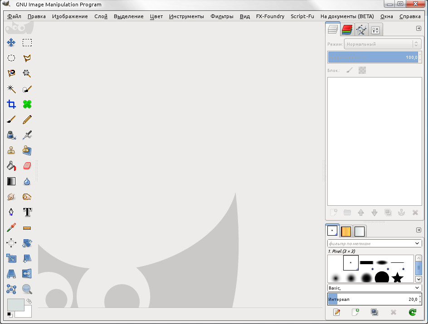Click the Интервал spacing slider
This screenshot has width=428, height=324.
(373, 299)
